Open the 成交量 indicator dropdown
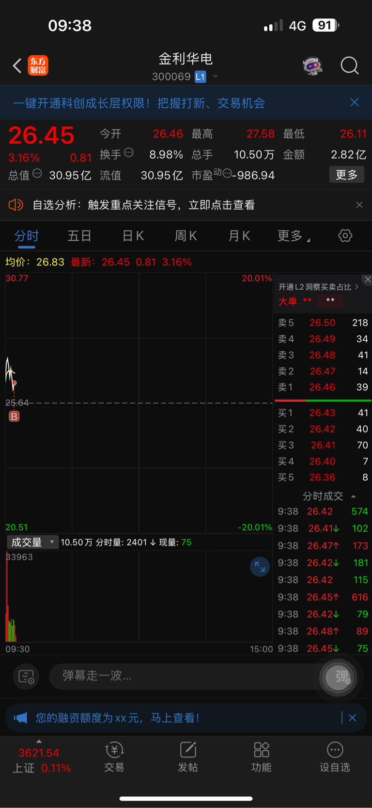Screen dimensions: 372x808 pyautogui.click(x=32, y=542)
